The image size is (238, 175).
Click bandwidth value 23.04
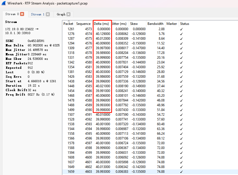[161, 62]
